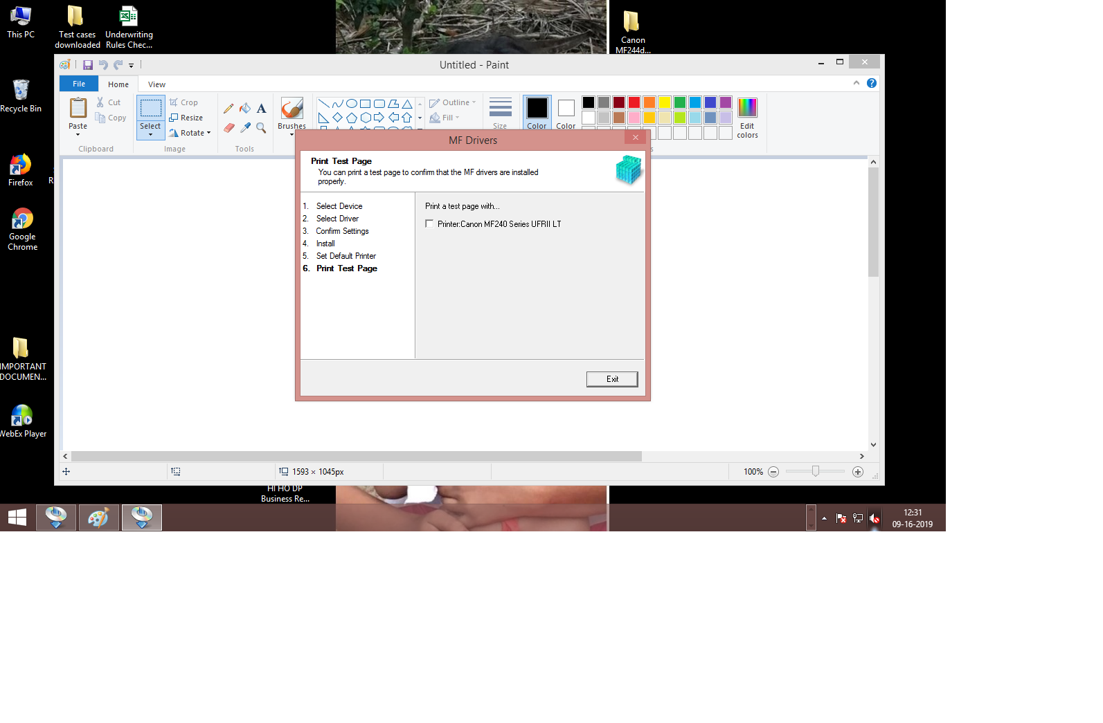Click the Copy button in Clipboard group
The height and width of the screenshot is (723, 1103).
(x=111, y=118)
